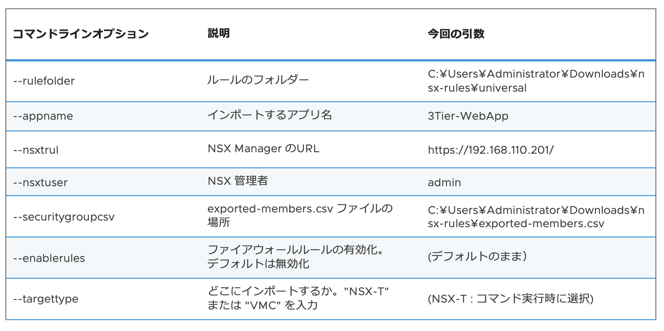Click the --nsxtuser option text
This screenshot has height=331, width=664.
point(40,182)
